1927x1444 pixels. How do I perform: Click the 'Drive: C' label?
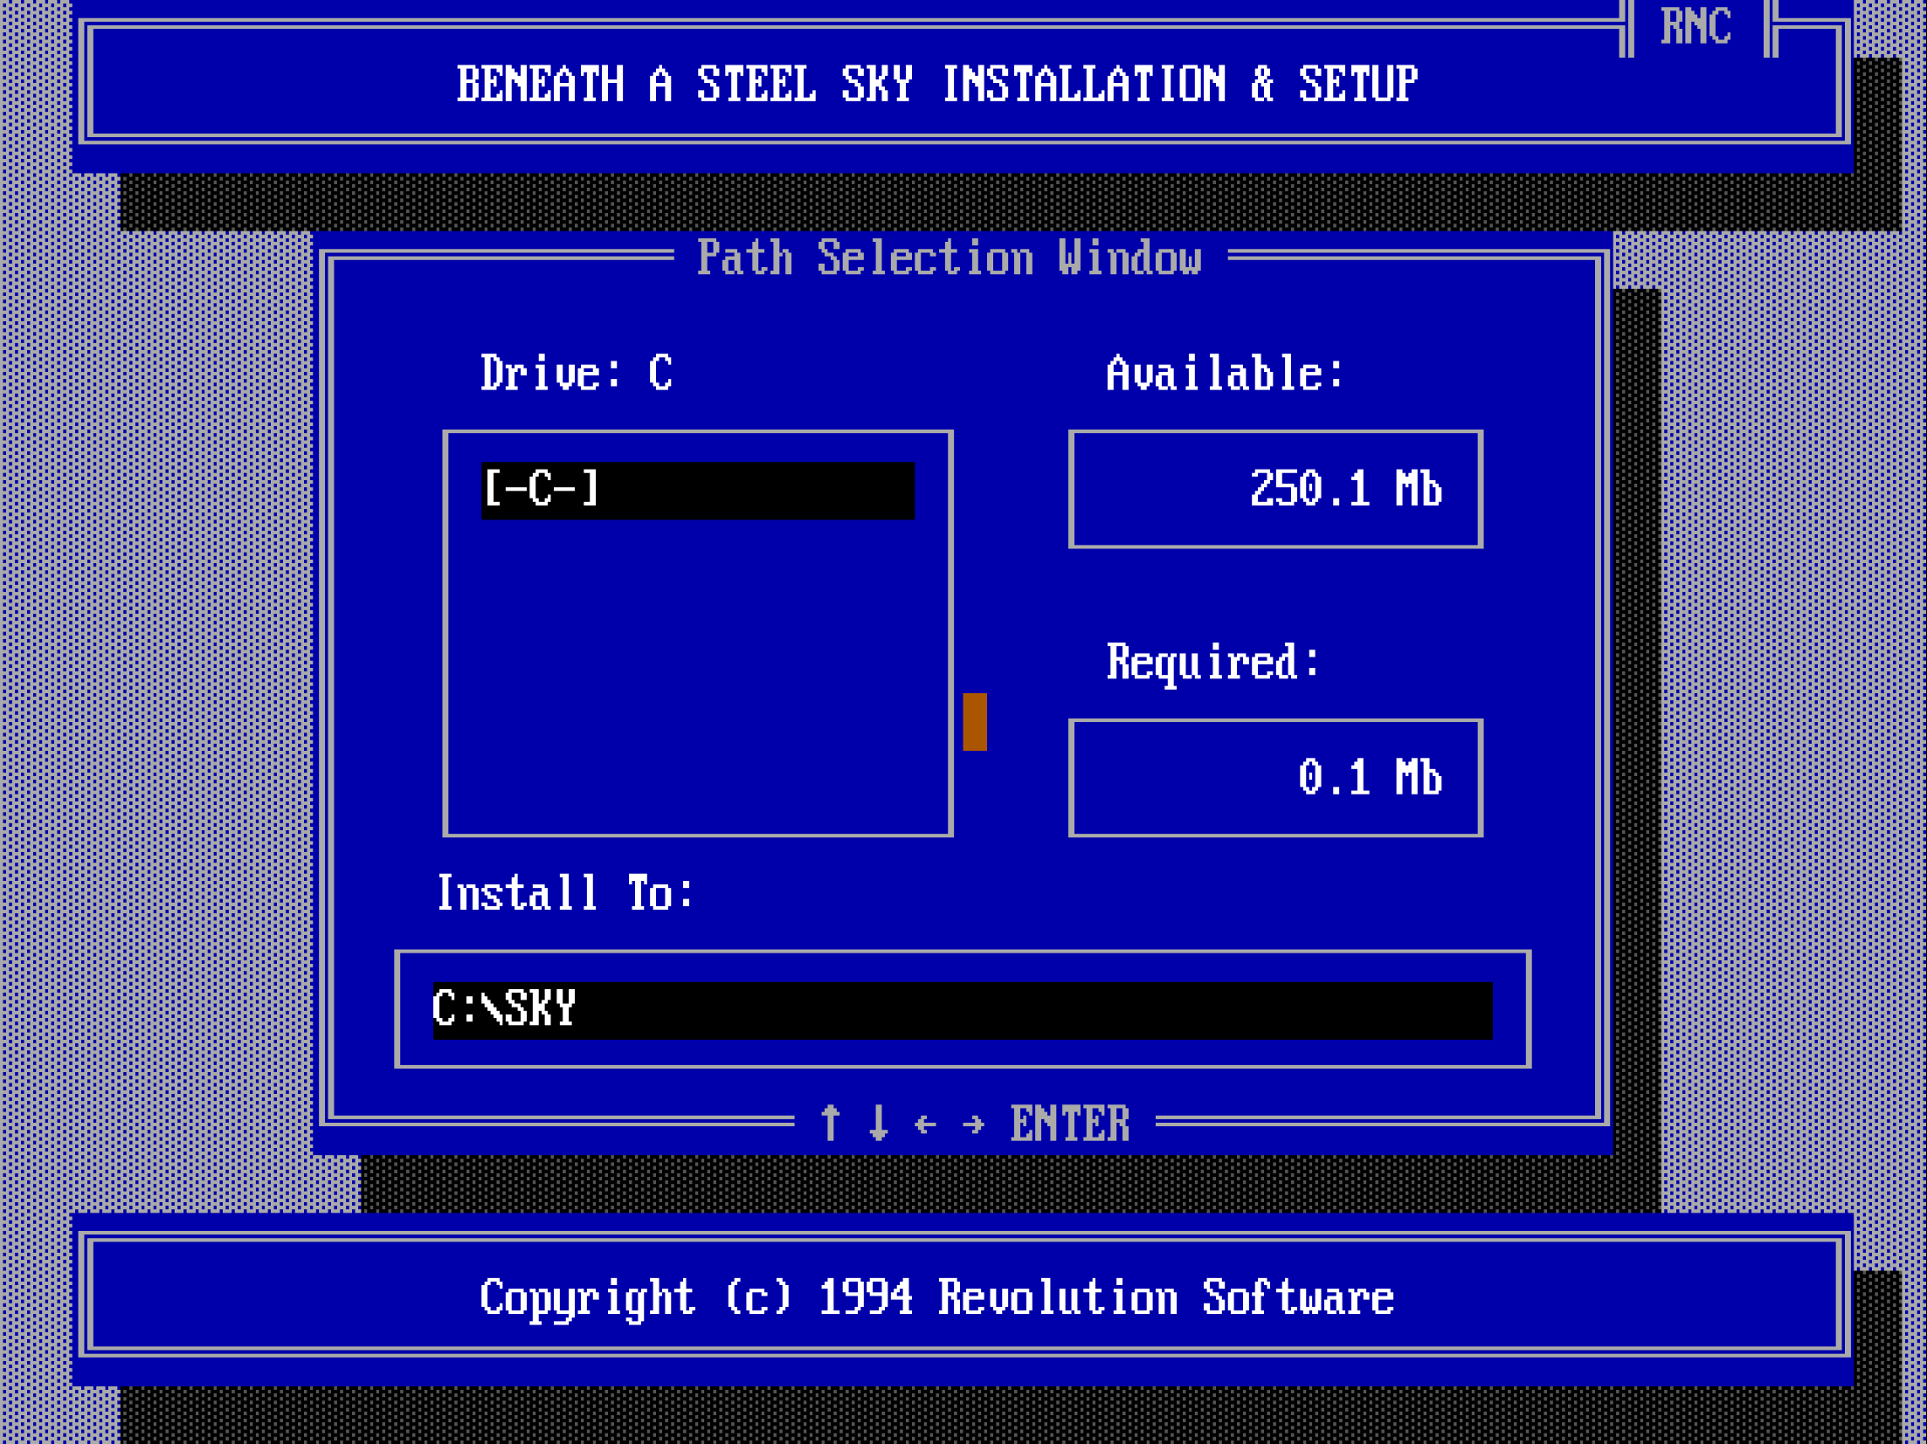[x=577, y=374]
